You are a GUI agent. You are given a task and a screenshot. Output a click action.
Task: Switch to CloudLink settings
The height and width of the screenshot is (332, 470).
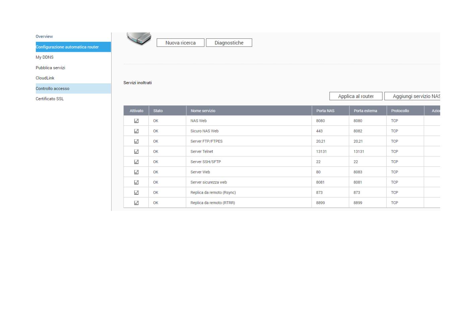coord(45,78)
